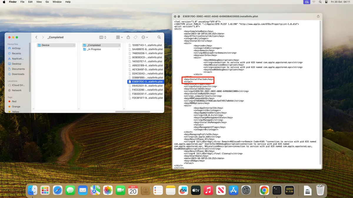Select file A95CE1B9-4...stallinfo.plist
This screenshot has width=353, height=198.
(145, 66)
